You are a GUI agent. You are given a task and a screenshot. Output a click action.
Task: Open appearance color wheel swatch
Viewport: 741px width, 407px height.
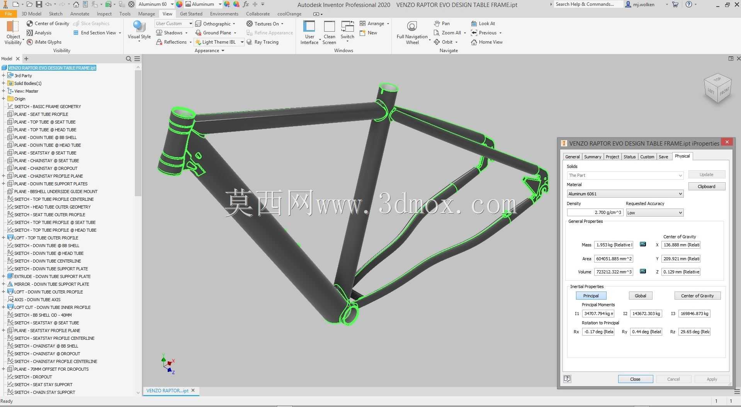[x=179, y=4]
